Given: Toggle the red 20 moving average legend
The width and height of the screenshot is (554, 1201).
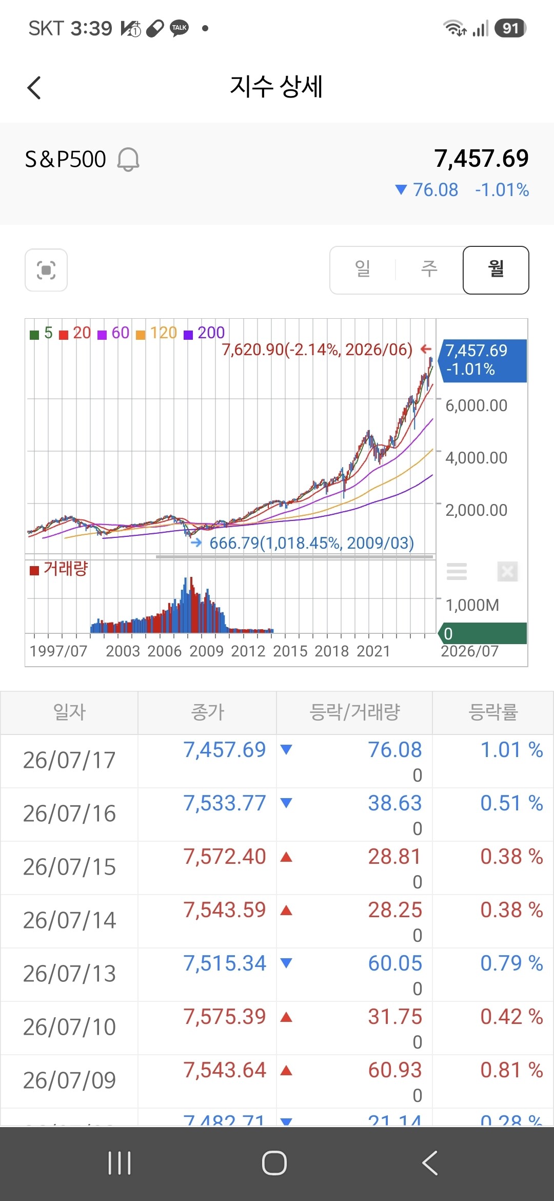Looking at the screenshot, I should [75, 333].
